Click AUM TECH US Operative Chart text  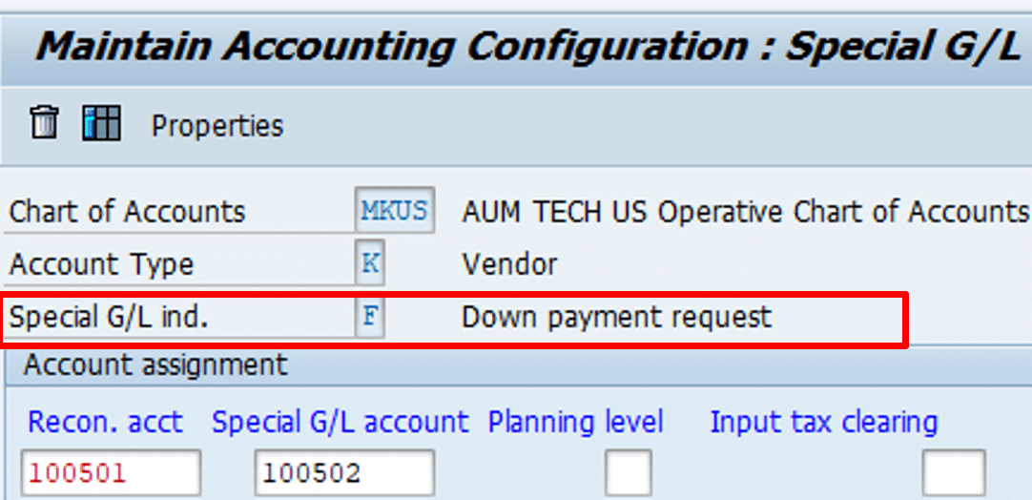tap(745, 212)
